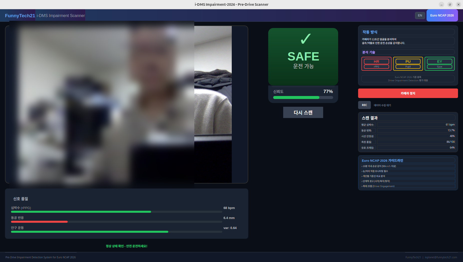Switch interface language with the EN toggle
Image resolution: width=463 pixels, height=262 pixels.
coord(420,15)
